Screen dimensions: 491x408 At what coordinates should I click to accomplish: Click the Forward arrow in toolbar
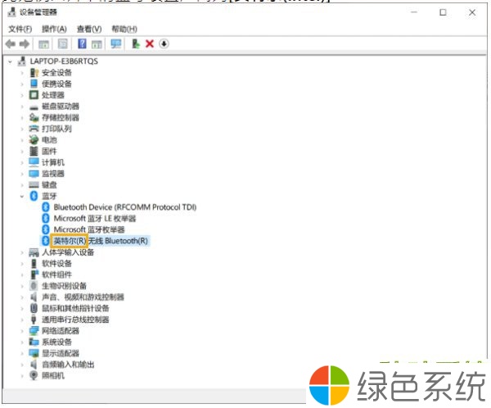click(25, 44)
